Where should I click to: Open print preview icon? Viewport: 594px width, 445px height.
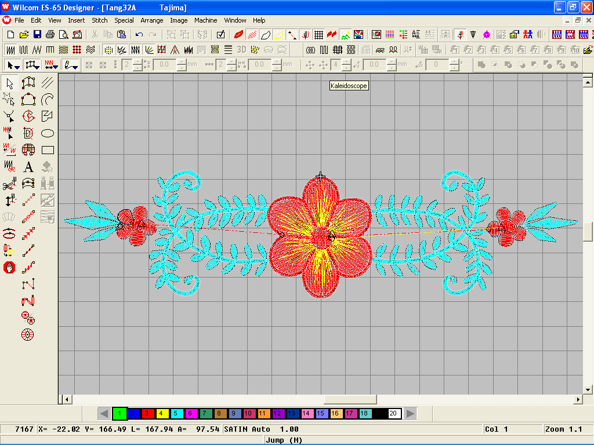(64, 35)
